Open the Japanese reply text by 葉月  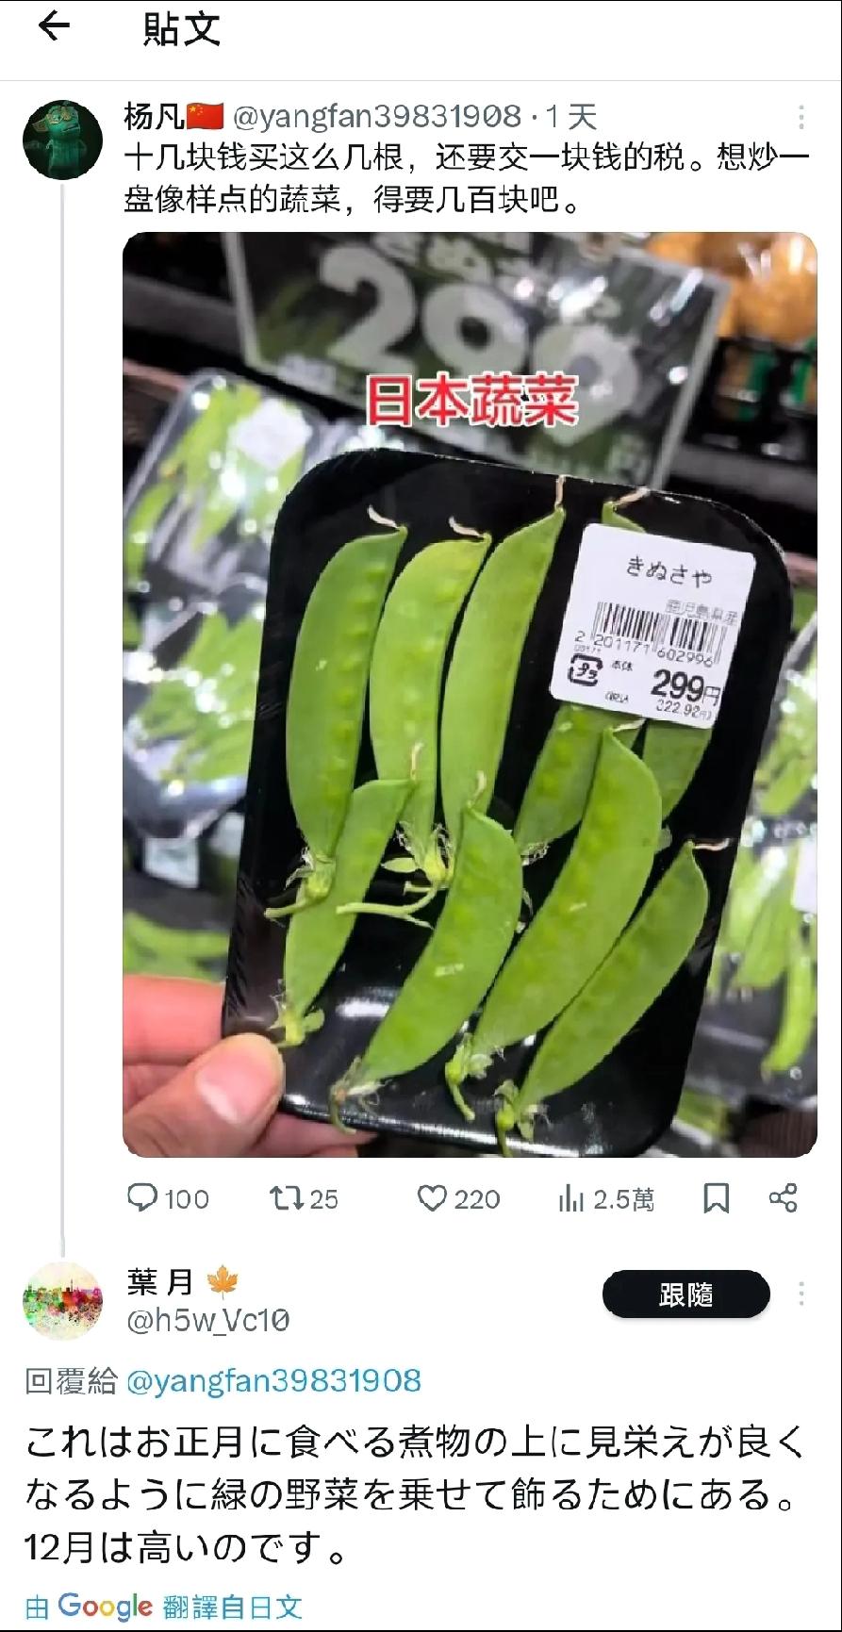pyautogui.click(x=416, y=1495)
